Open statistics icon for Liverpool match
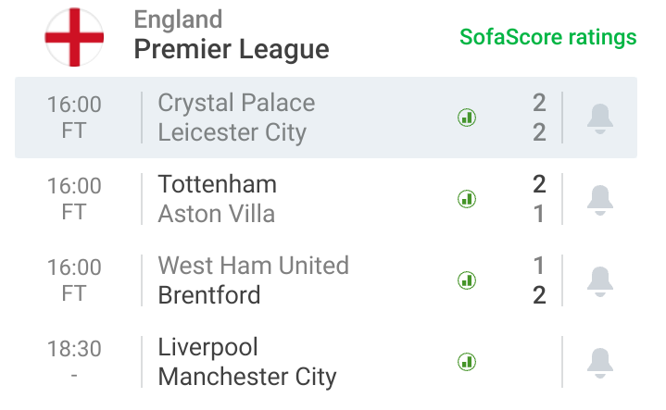The image size is (666, 410). pyautogui.click(x=466, y=362)
